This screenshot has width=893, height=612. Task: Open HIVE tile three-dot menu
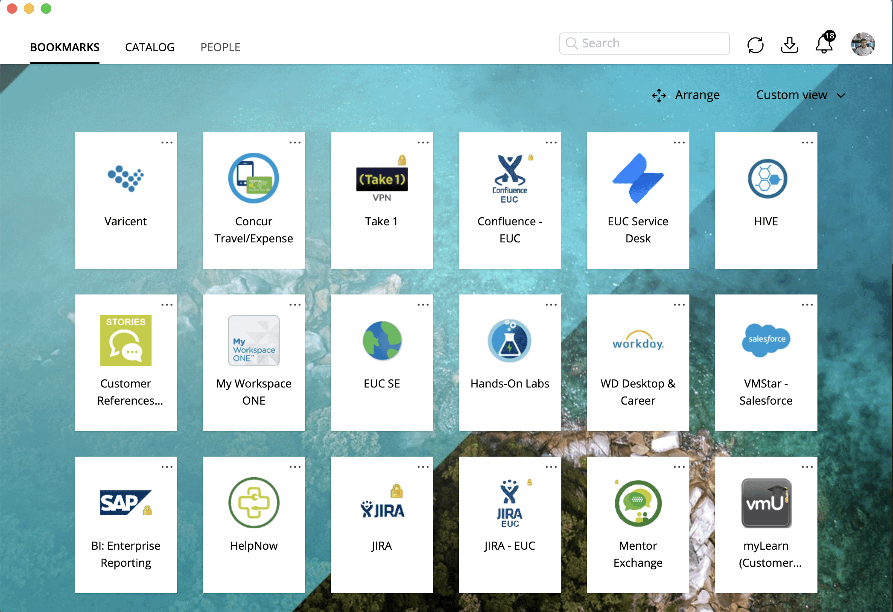(807, 143)
